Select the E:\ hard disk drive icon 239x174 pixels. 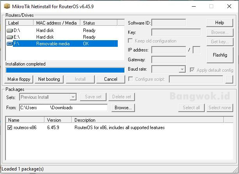[10, 37]
